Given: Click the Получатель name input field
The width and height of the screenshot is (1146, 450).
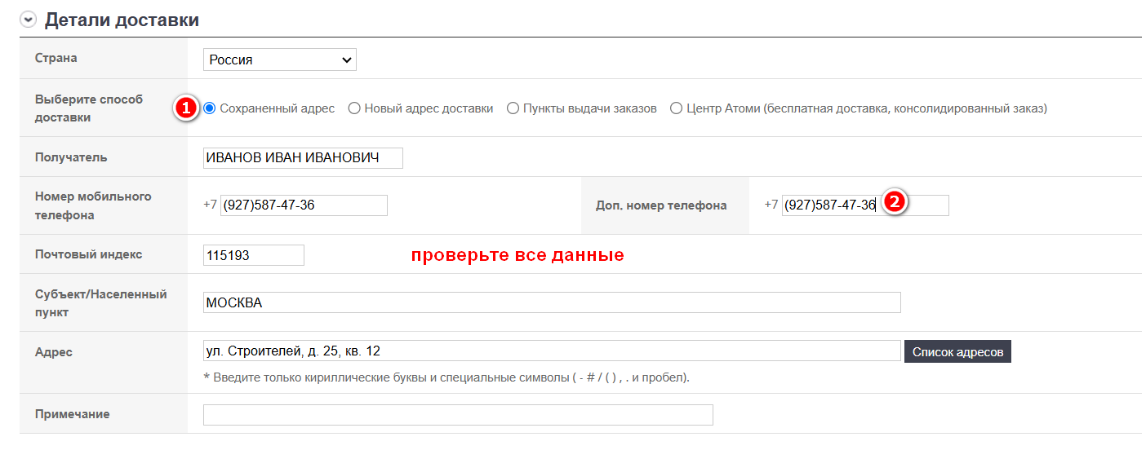Looking at the screenshot, I should (303, 157).
